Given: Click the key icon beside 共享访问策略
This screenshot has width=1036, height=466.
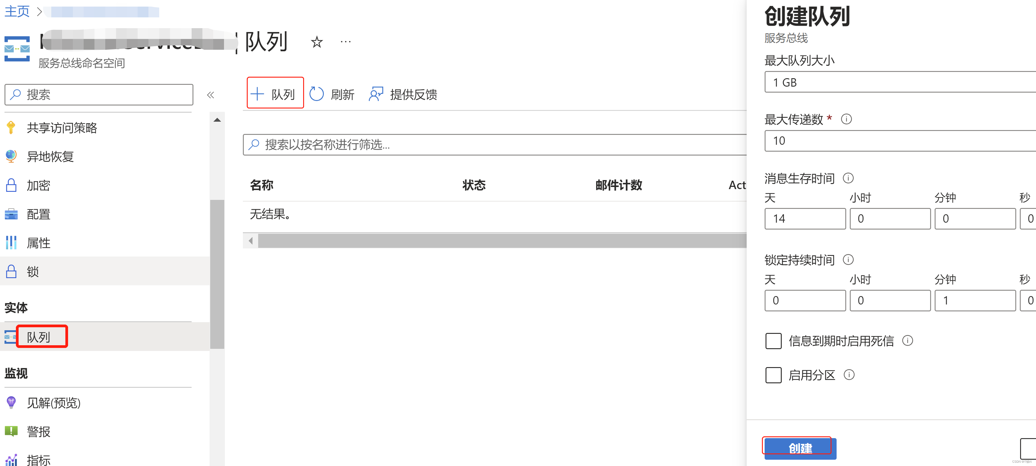Looking at the screenshot, I should (x=11, y=127).
